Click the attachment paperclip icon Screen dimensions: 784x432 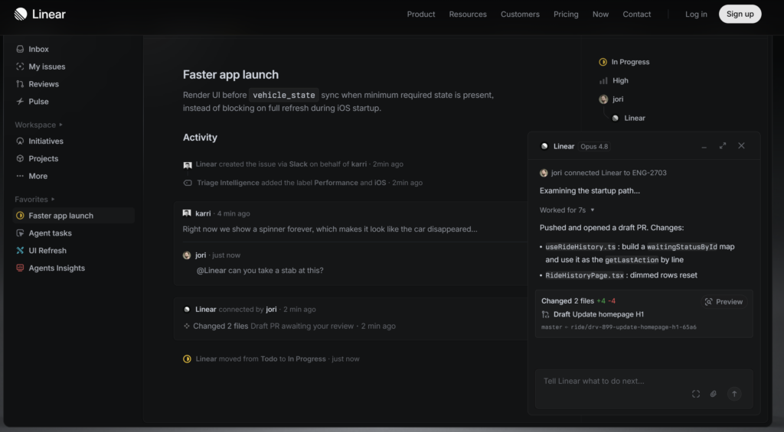(714, 394)
